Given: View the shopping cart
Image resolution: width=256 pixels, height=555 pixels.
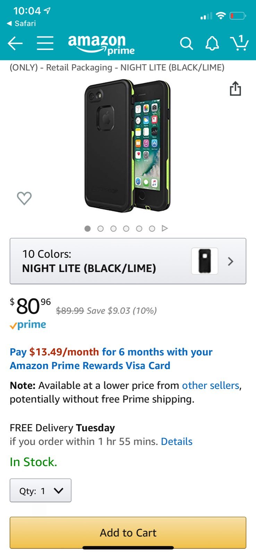Looking at the screenshot, I should pyautogui.click(x=239, y=43).
